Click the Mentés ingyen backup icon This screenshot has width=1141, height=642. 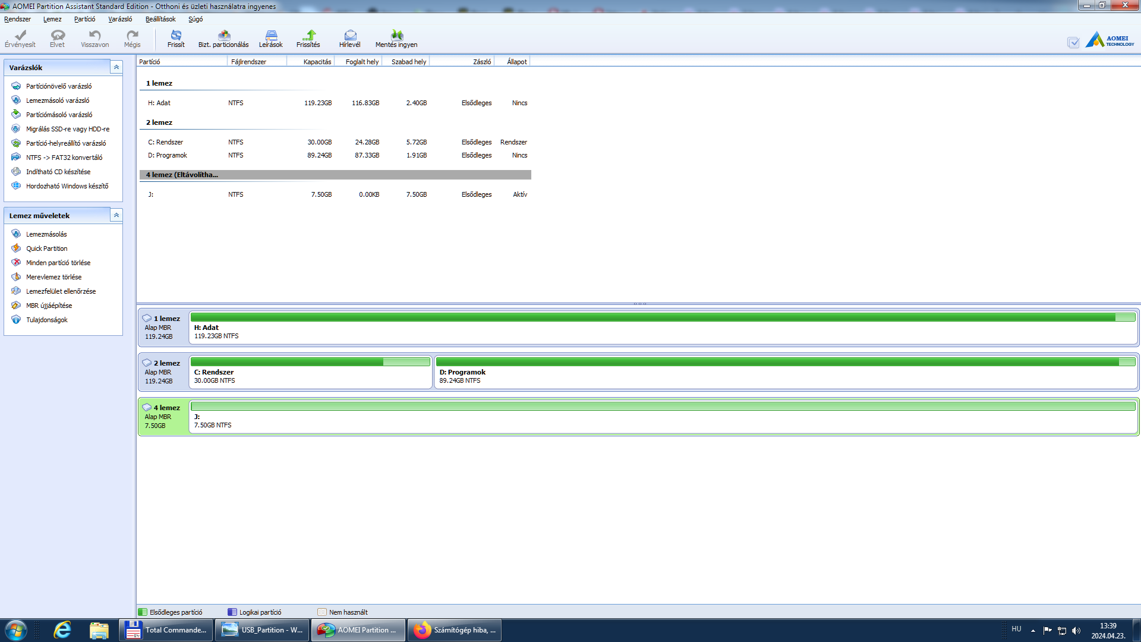(x=396, y=38)
